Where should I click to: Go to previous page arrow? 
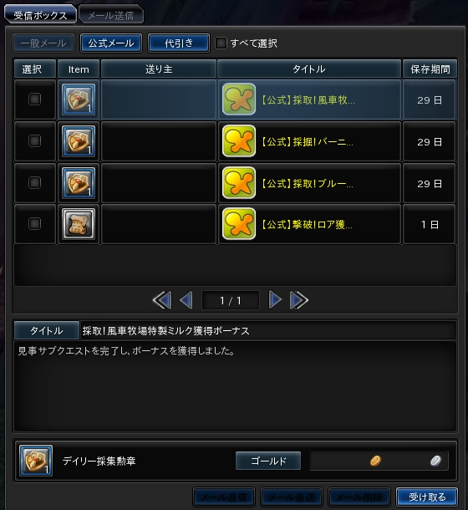point(186,300)
